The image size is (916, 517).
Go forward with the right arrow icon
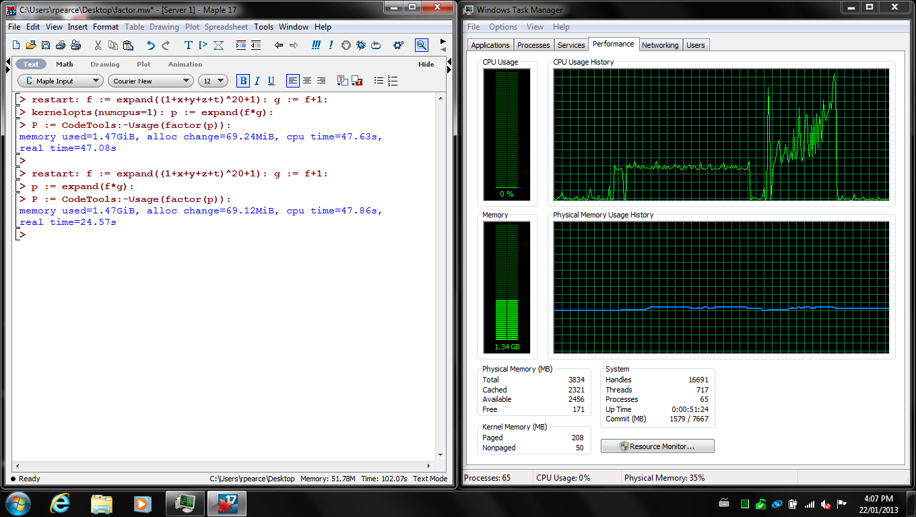click(294, 45)
